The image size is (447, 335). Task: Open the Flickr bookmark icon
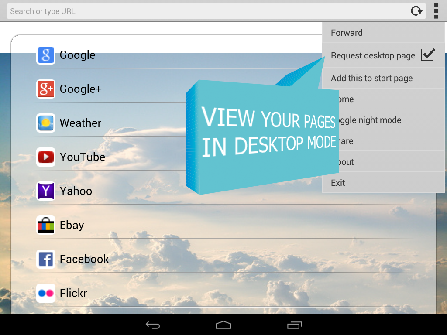(x=45, y=293)
